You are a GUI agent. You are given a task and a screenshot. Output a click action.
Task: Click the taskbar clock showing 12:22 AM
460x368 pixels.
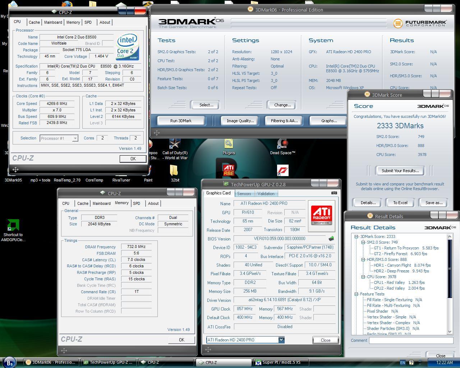444,363
